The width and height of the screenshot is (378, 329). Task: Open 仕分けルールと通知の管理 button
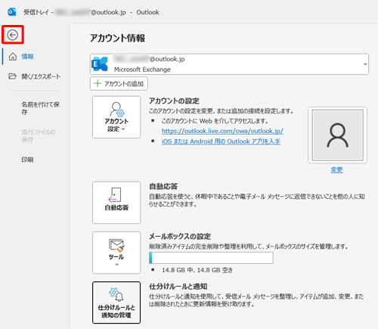(116, 303)
